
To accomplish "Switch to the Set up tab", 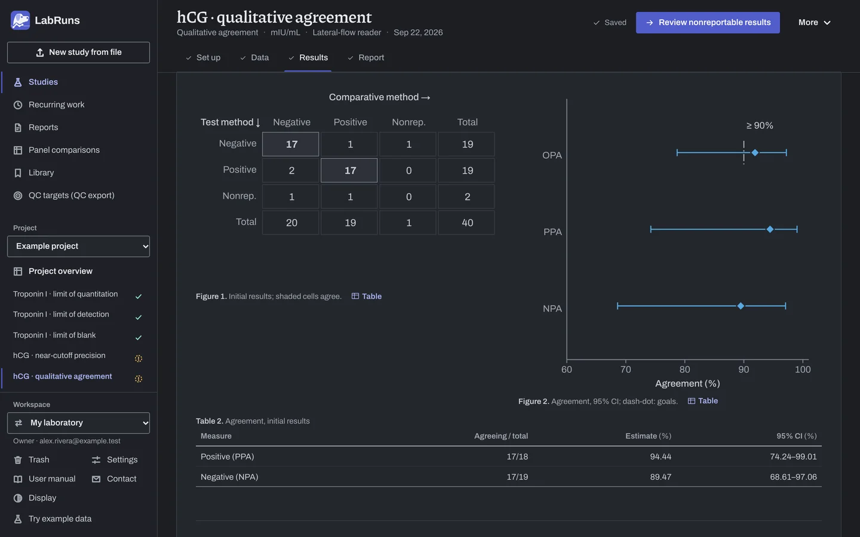I will 203,57.
